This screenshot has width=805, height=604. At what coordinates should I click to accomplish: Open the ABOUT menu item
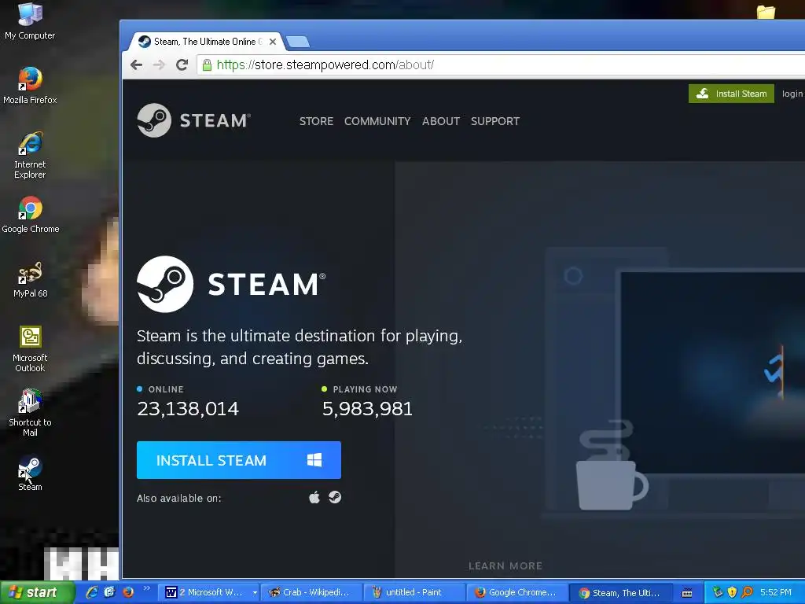(x=440, y=121)
